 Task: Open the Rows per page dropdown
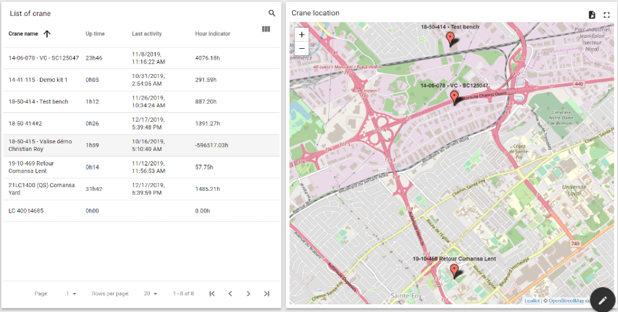tap(150, 294)
